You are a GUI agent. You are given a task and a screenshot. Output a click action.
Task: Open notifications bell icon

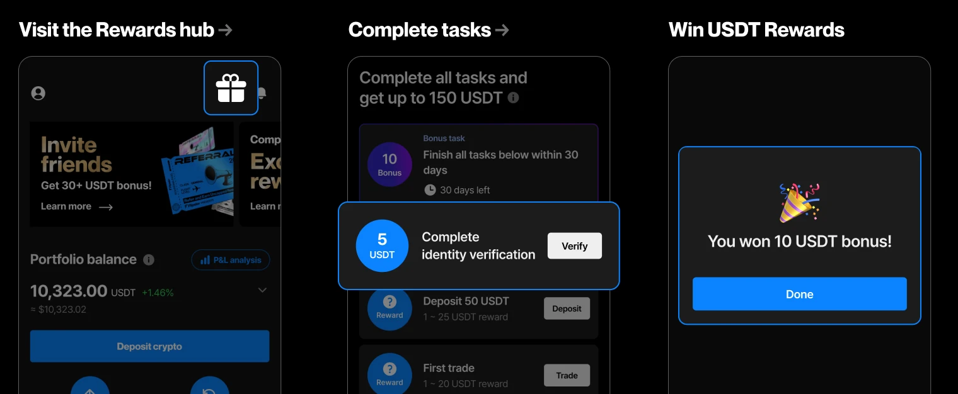(262, 93)
